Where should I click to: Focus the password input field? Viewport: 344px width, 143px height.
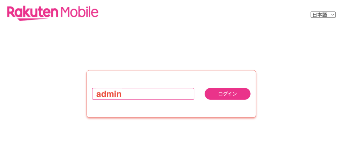(143, 94)
